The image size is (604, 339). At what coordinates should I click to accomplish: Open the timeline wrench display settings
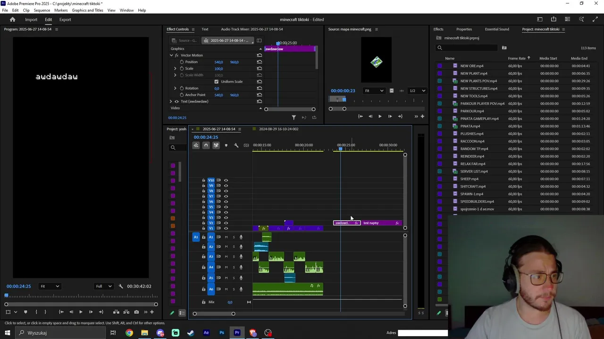[236, 145]
